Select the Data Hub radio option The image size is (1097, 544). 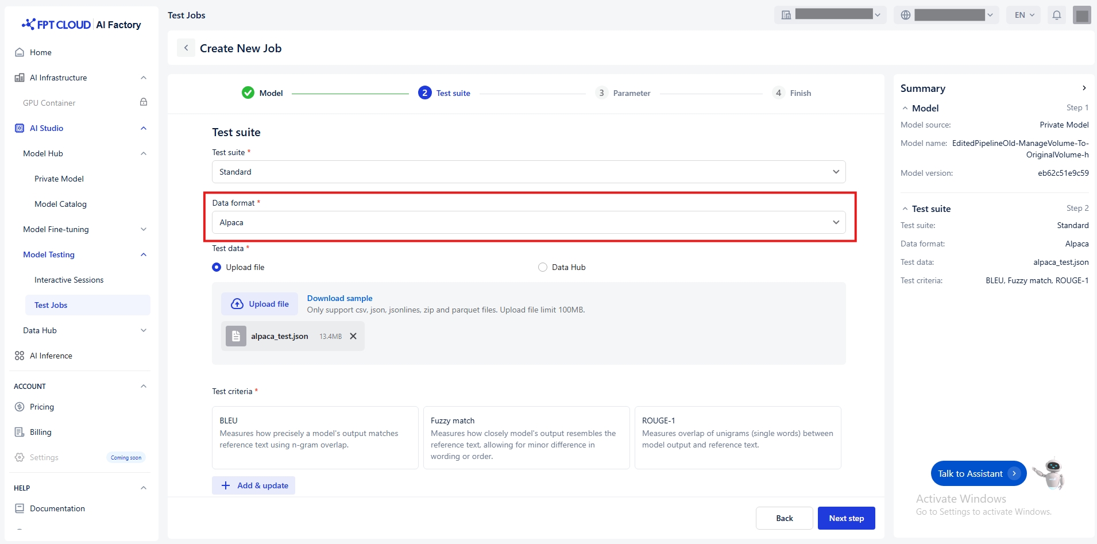[543, 267]
